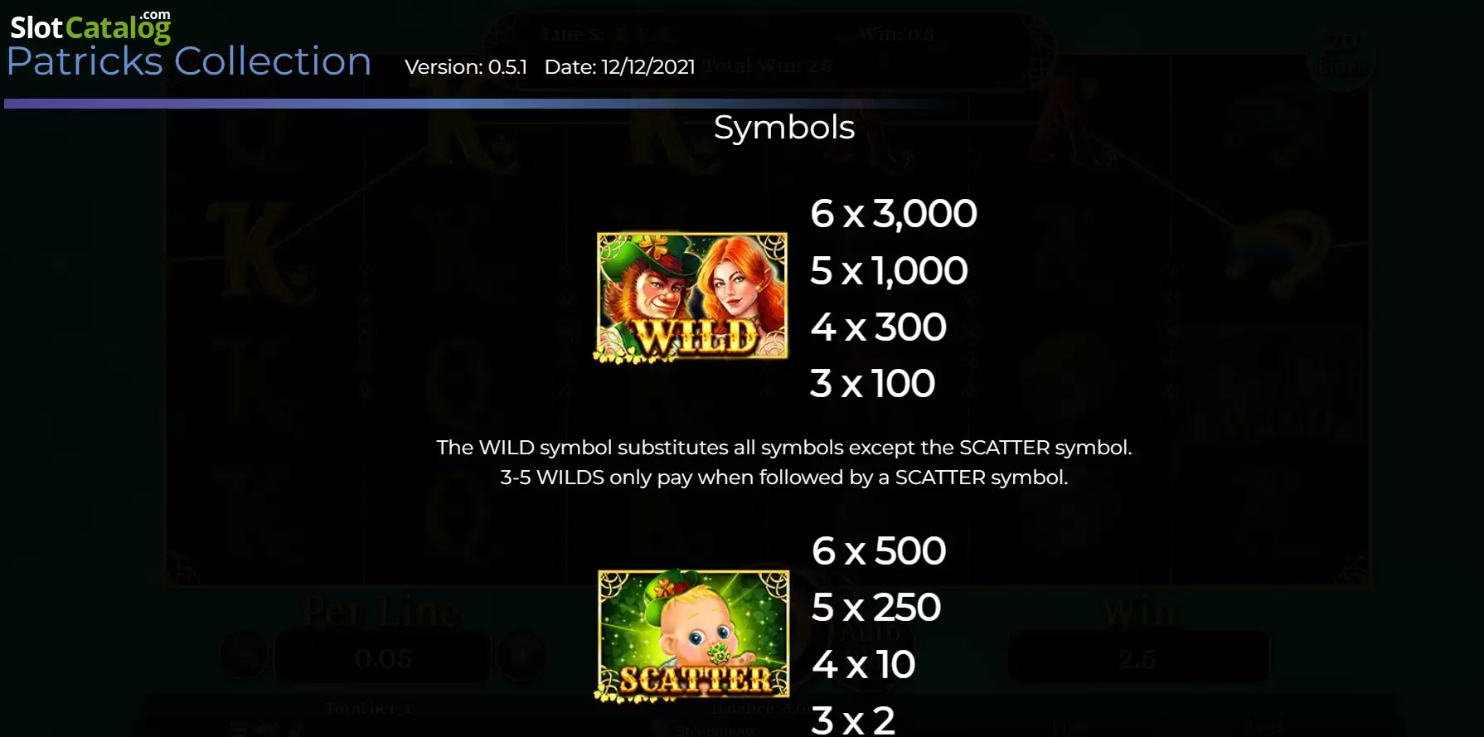Select the 5 x 250 scatter payout
This screenshot has width=1484, height=737.
[876, 607]
